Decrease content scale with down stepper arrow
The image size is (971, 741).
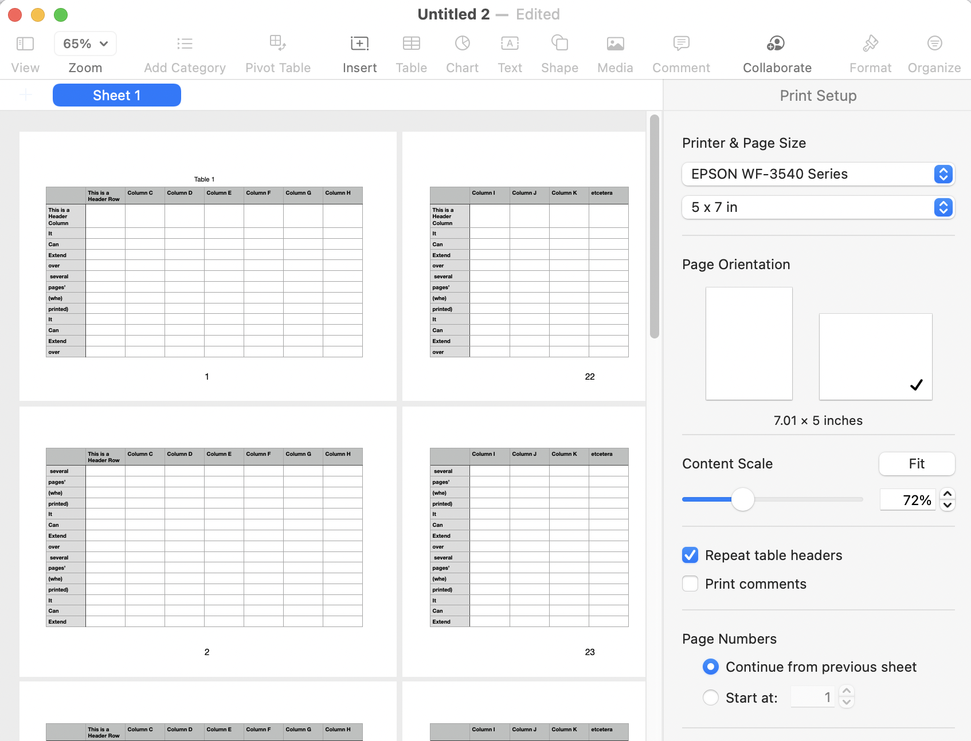click(x=947, y=505)
